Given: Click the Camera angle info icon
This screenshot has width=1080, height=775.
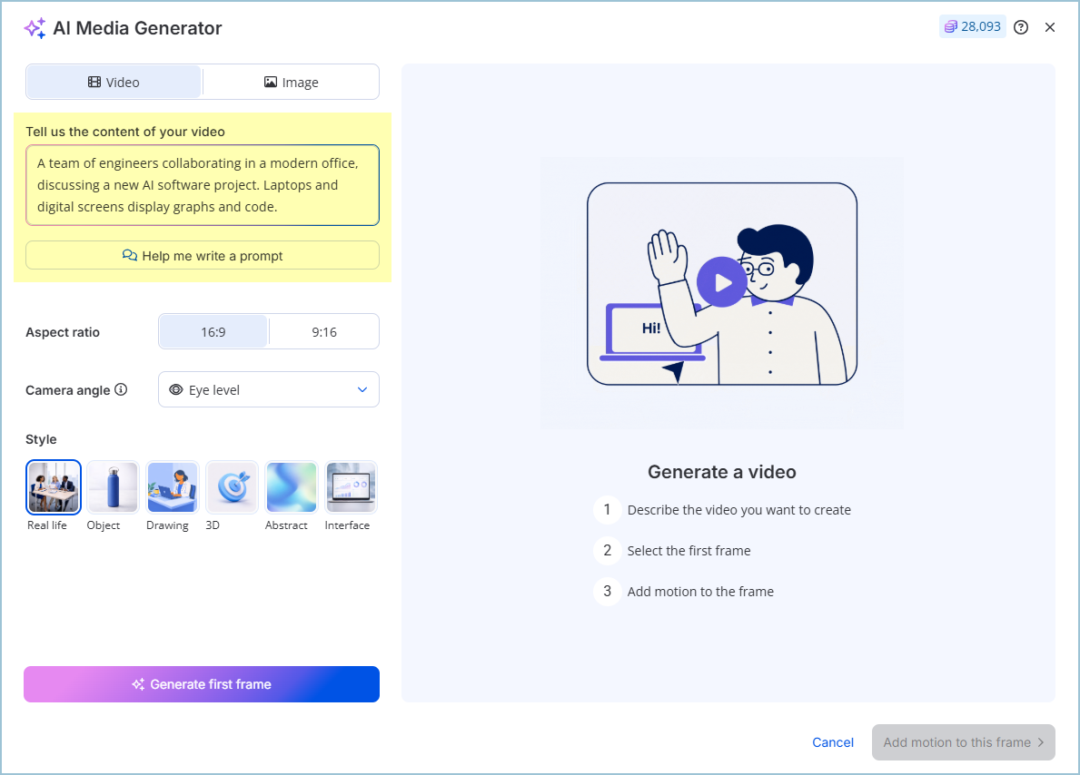Looking at the screenshot, I should (x=121, y=390).
